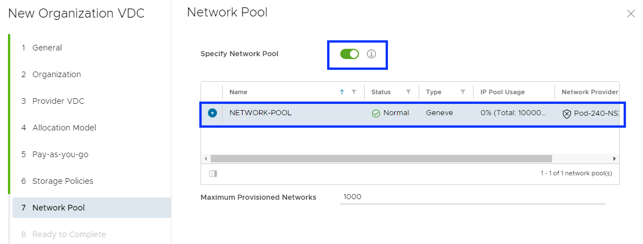Click the Name column sort arrow

[x=341, y=92]
